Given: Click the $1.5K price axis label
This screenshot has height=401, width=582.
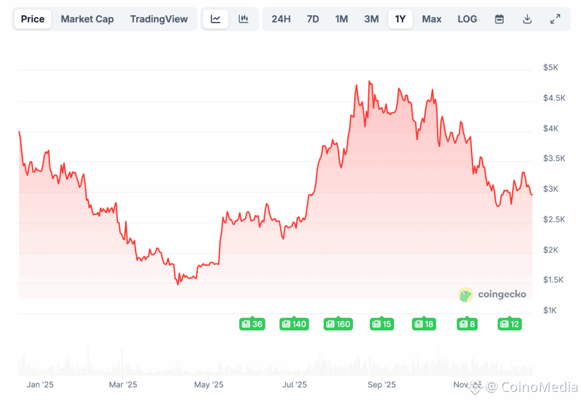Looking at the screenshot, I should 553,280.
